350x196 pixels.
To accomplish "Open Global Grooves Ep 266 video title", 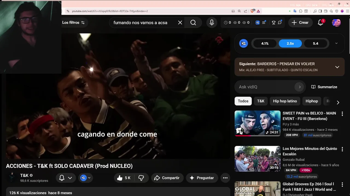I will (309, 187).
